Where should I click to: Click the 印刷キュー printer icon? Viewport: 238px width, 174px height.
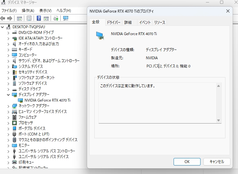(14, 162)
